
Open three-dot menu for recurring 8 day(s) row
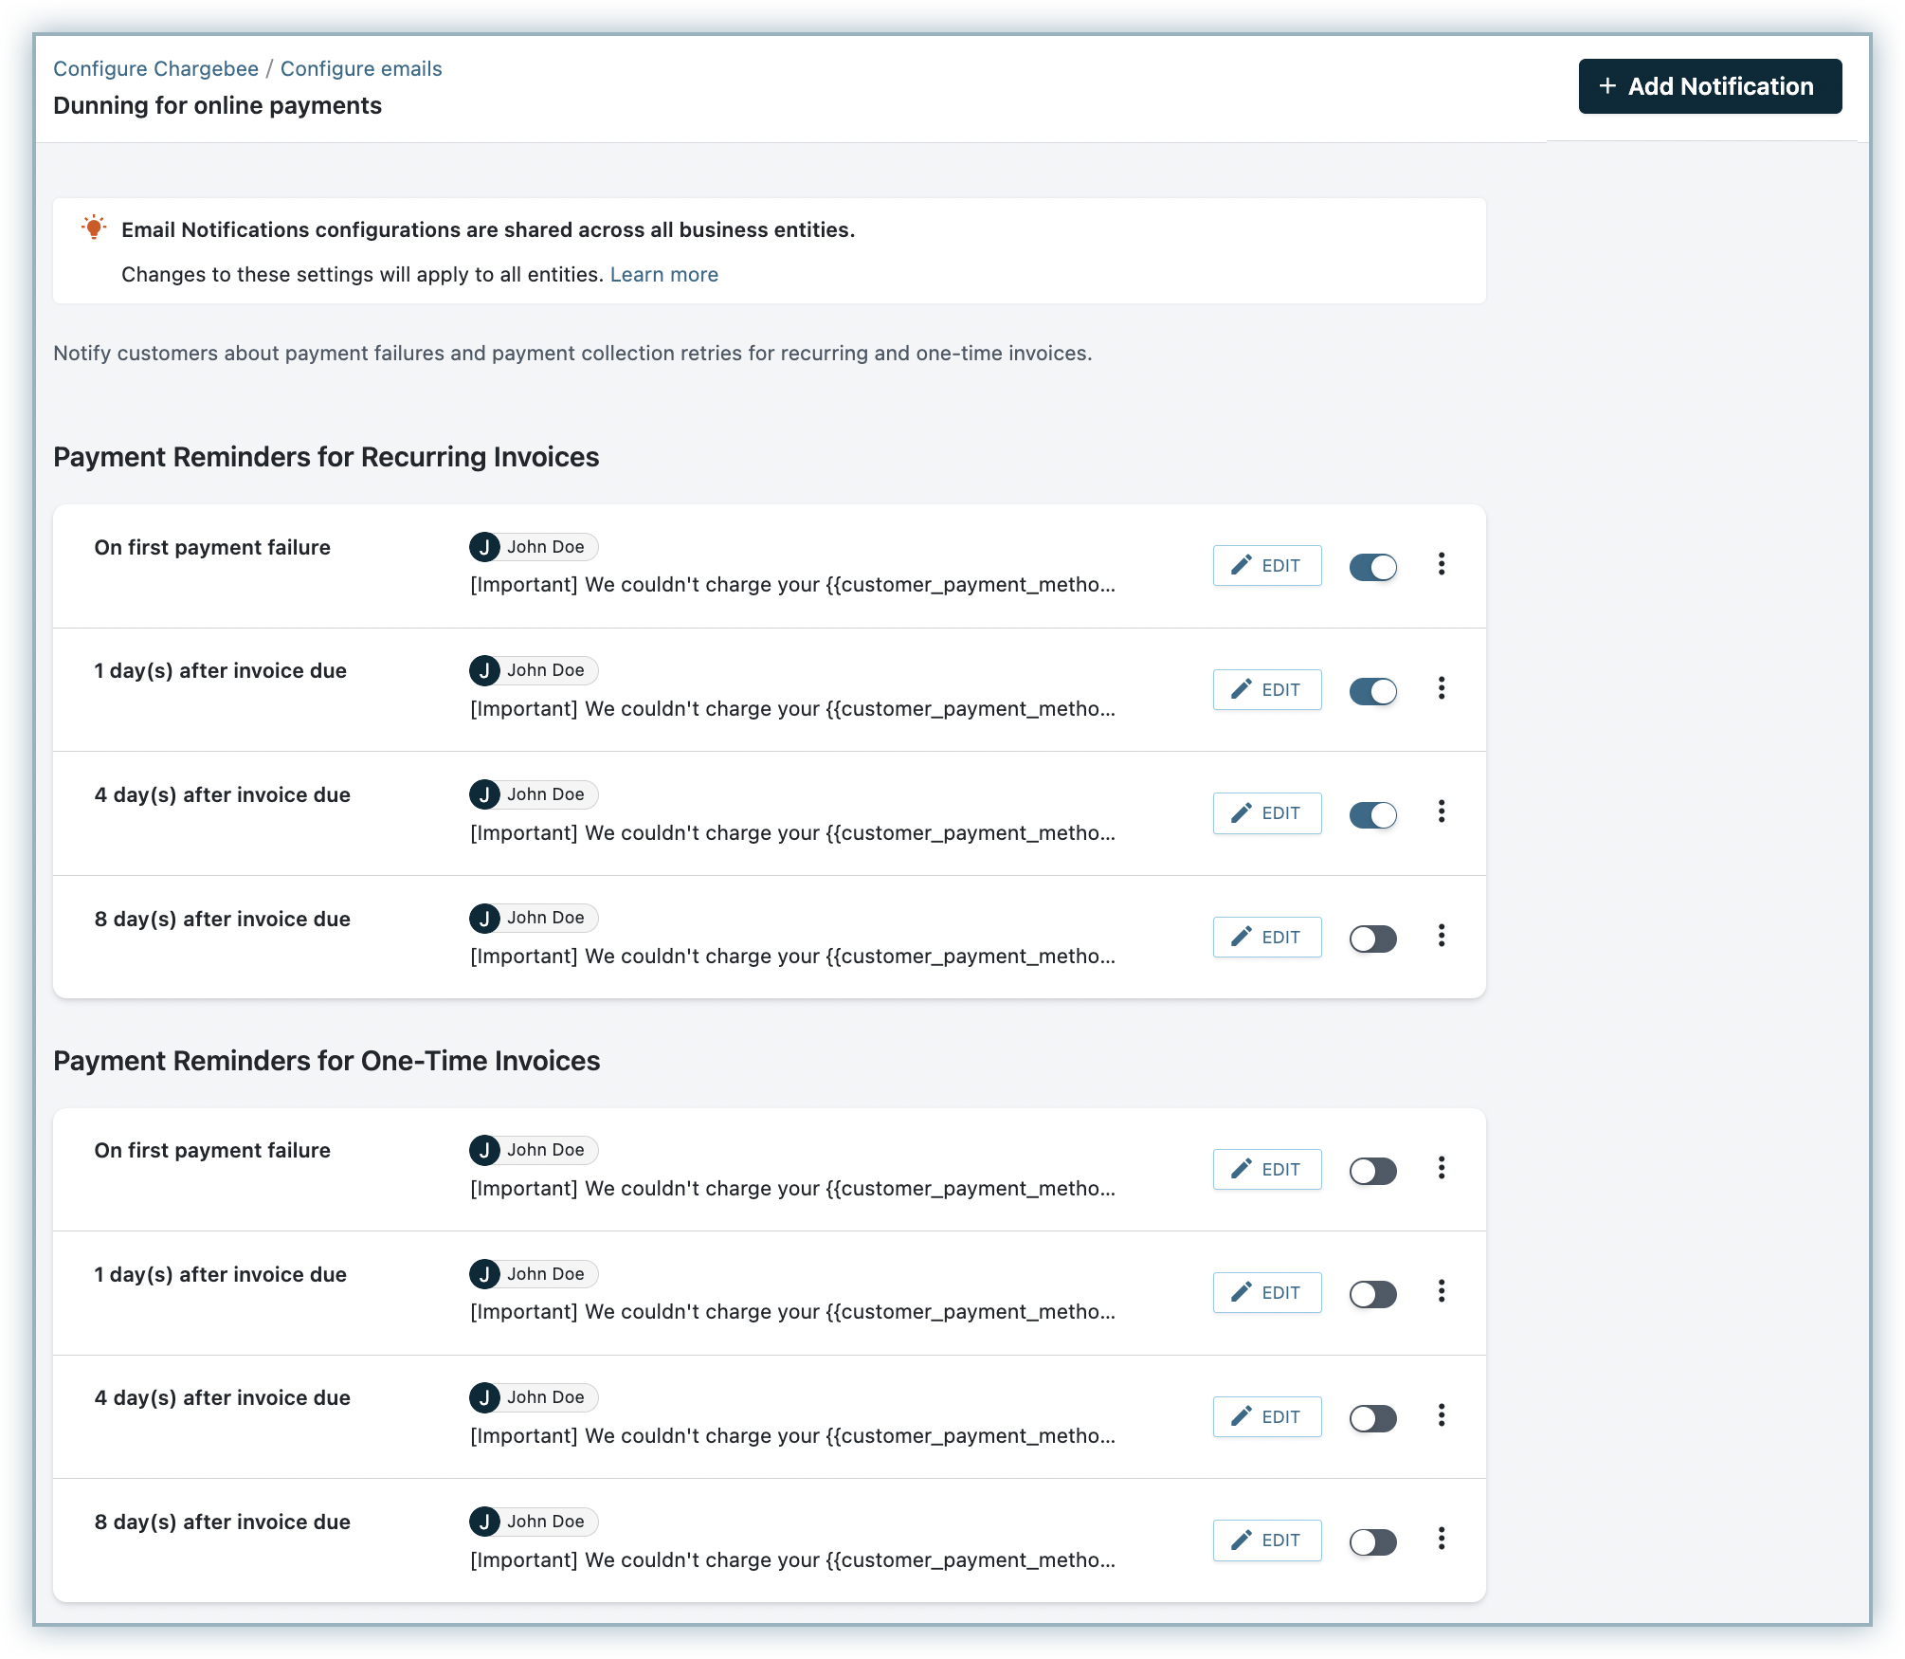click(x=1442, y=937)
